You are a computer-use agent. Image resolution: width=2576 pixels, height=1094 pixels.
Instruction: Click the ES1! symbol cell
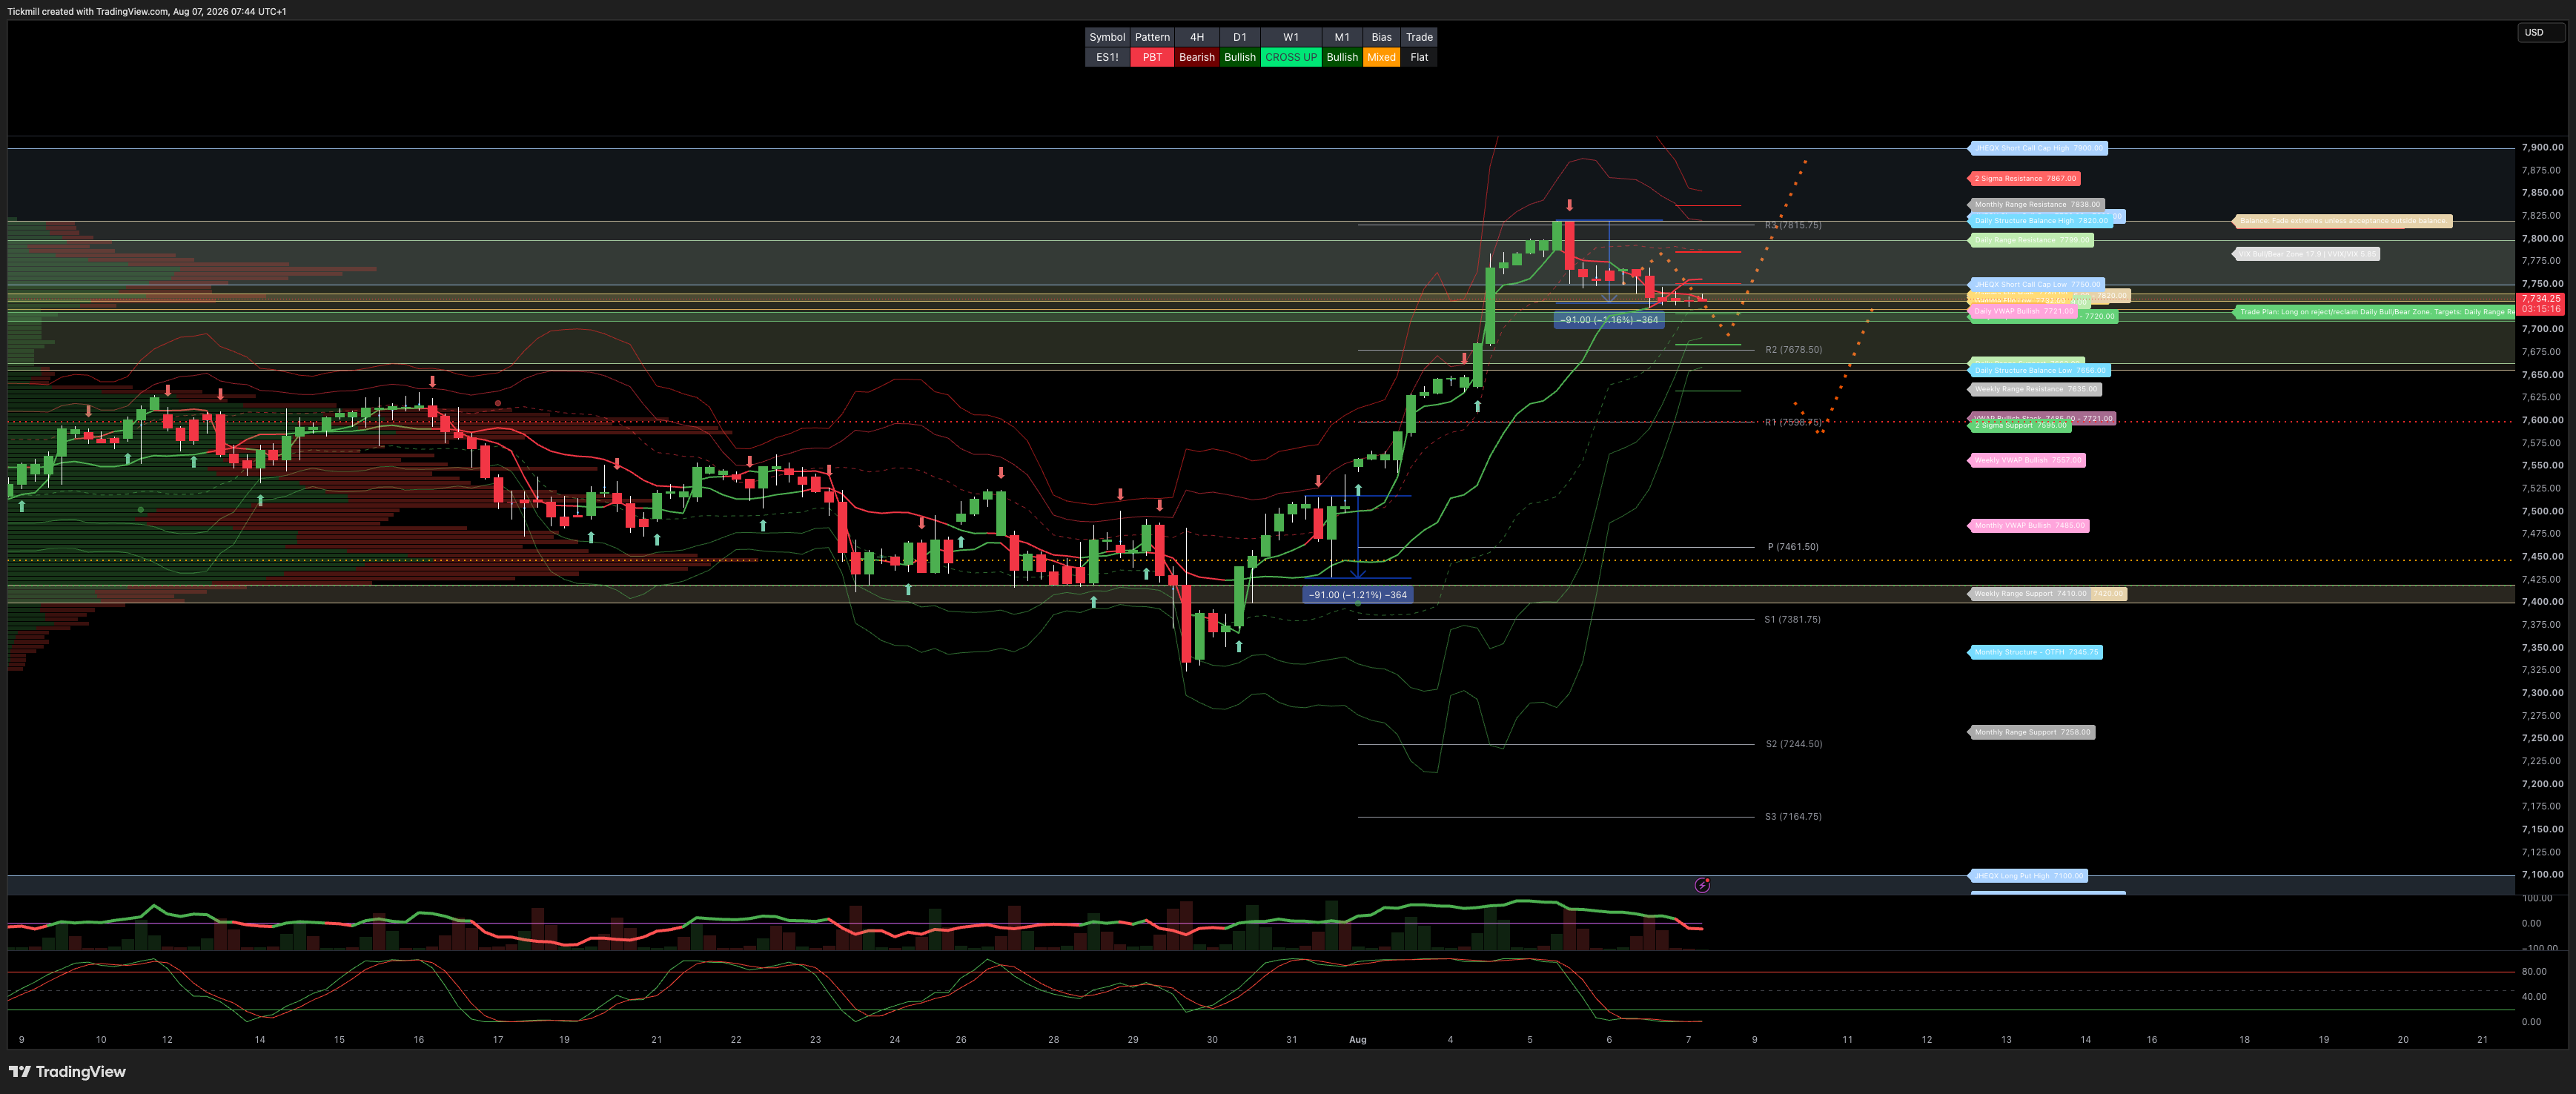coord(1107,57)
